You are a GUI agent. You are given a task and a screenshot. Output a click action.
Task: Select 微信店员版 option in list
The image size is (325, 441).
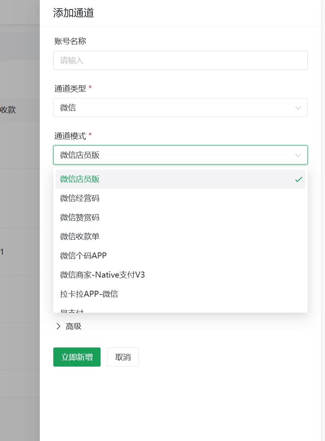(181, 179)
